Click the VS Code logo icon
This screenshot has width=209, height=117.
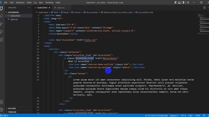click(x=1, y=2)
